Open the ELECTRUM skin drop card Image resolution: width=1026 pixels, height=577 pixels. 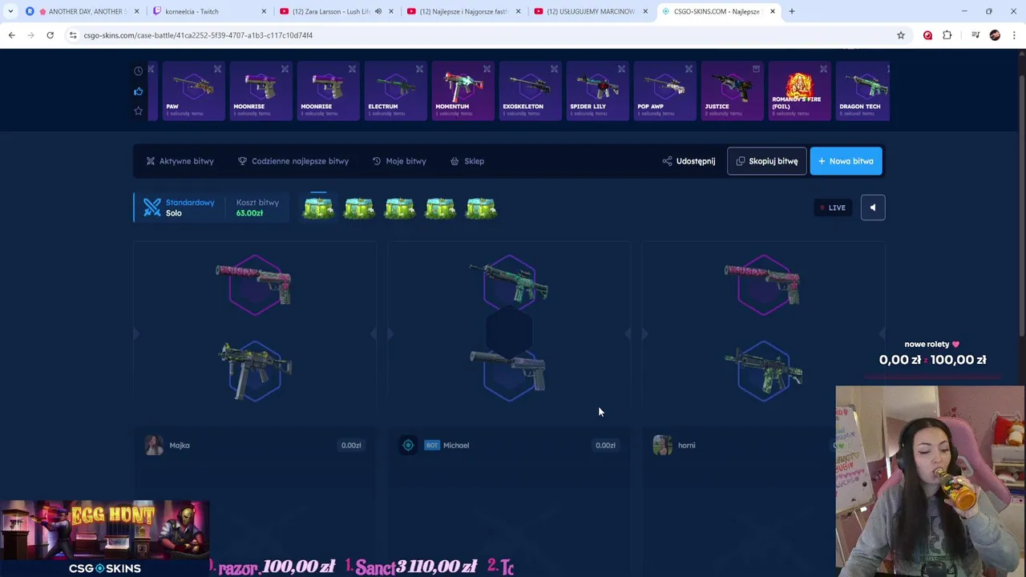click(395, 91)
